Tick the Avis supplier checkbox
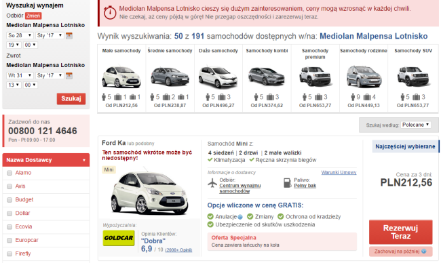The image size is (441, 263). 9,186
